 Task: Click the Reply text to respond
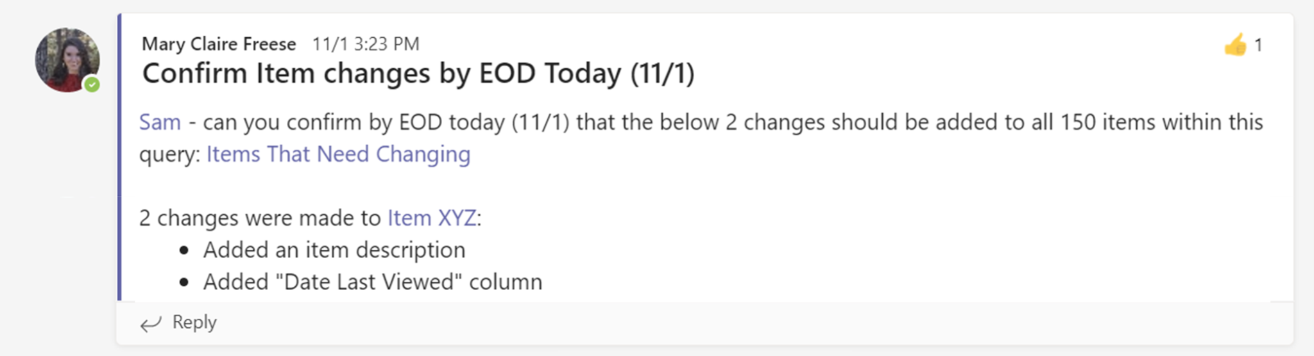click(x=194, y=322)
